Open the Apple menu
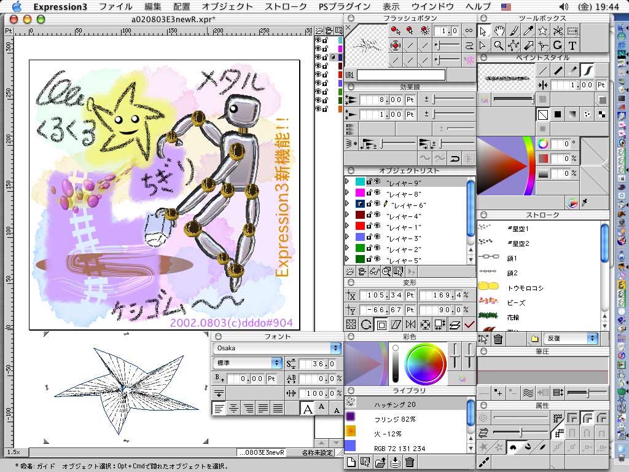629x472 pixels. point(17,6)
